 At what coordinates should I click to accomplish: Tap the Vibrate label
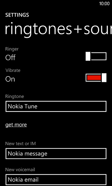tap(13, 70)
